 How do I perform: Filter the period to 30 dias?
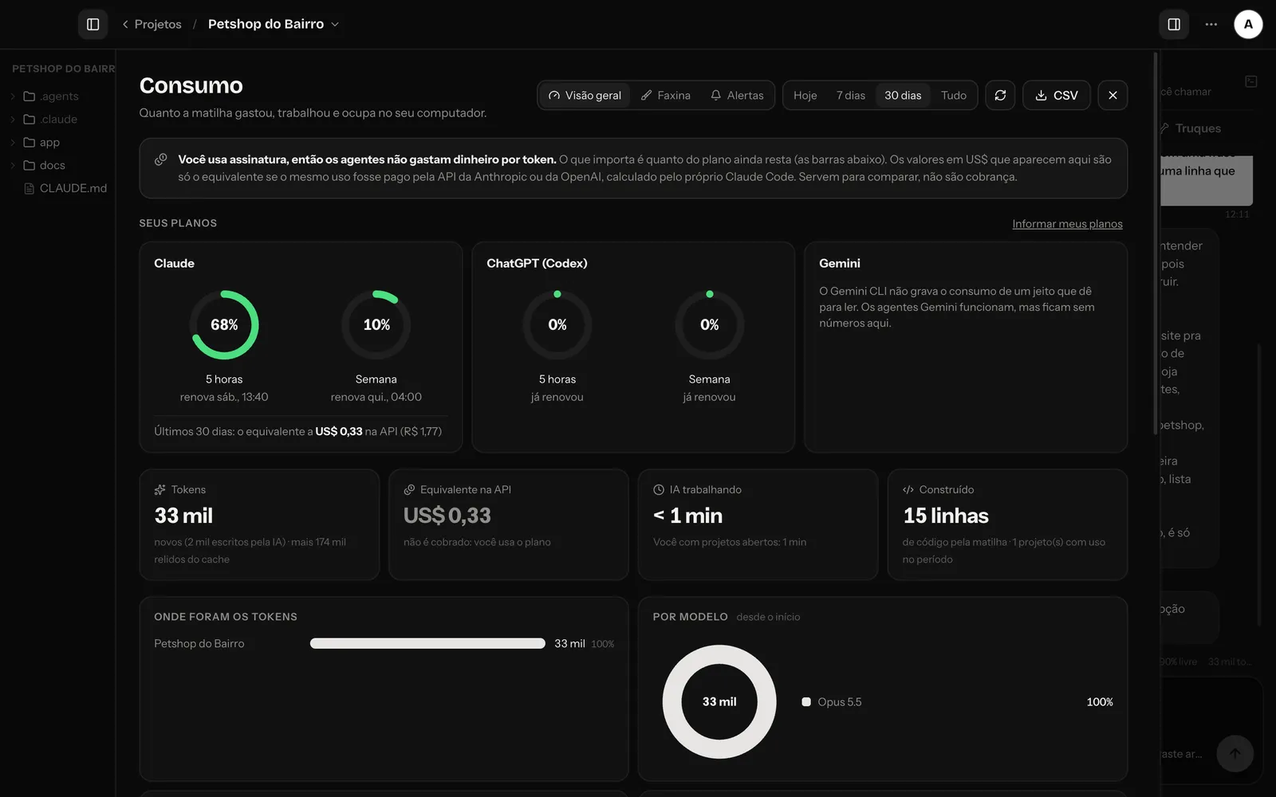[903, 95]
